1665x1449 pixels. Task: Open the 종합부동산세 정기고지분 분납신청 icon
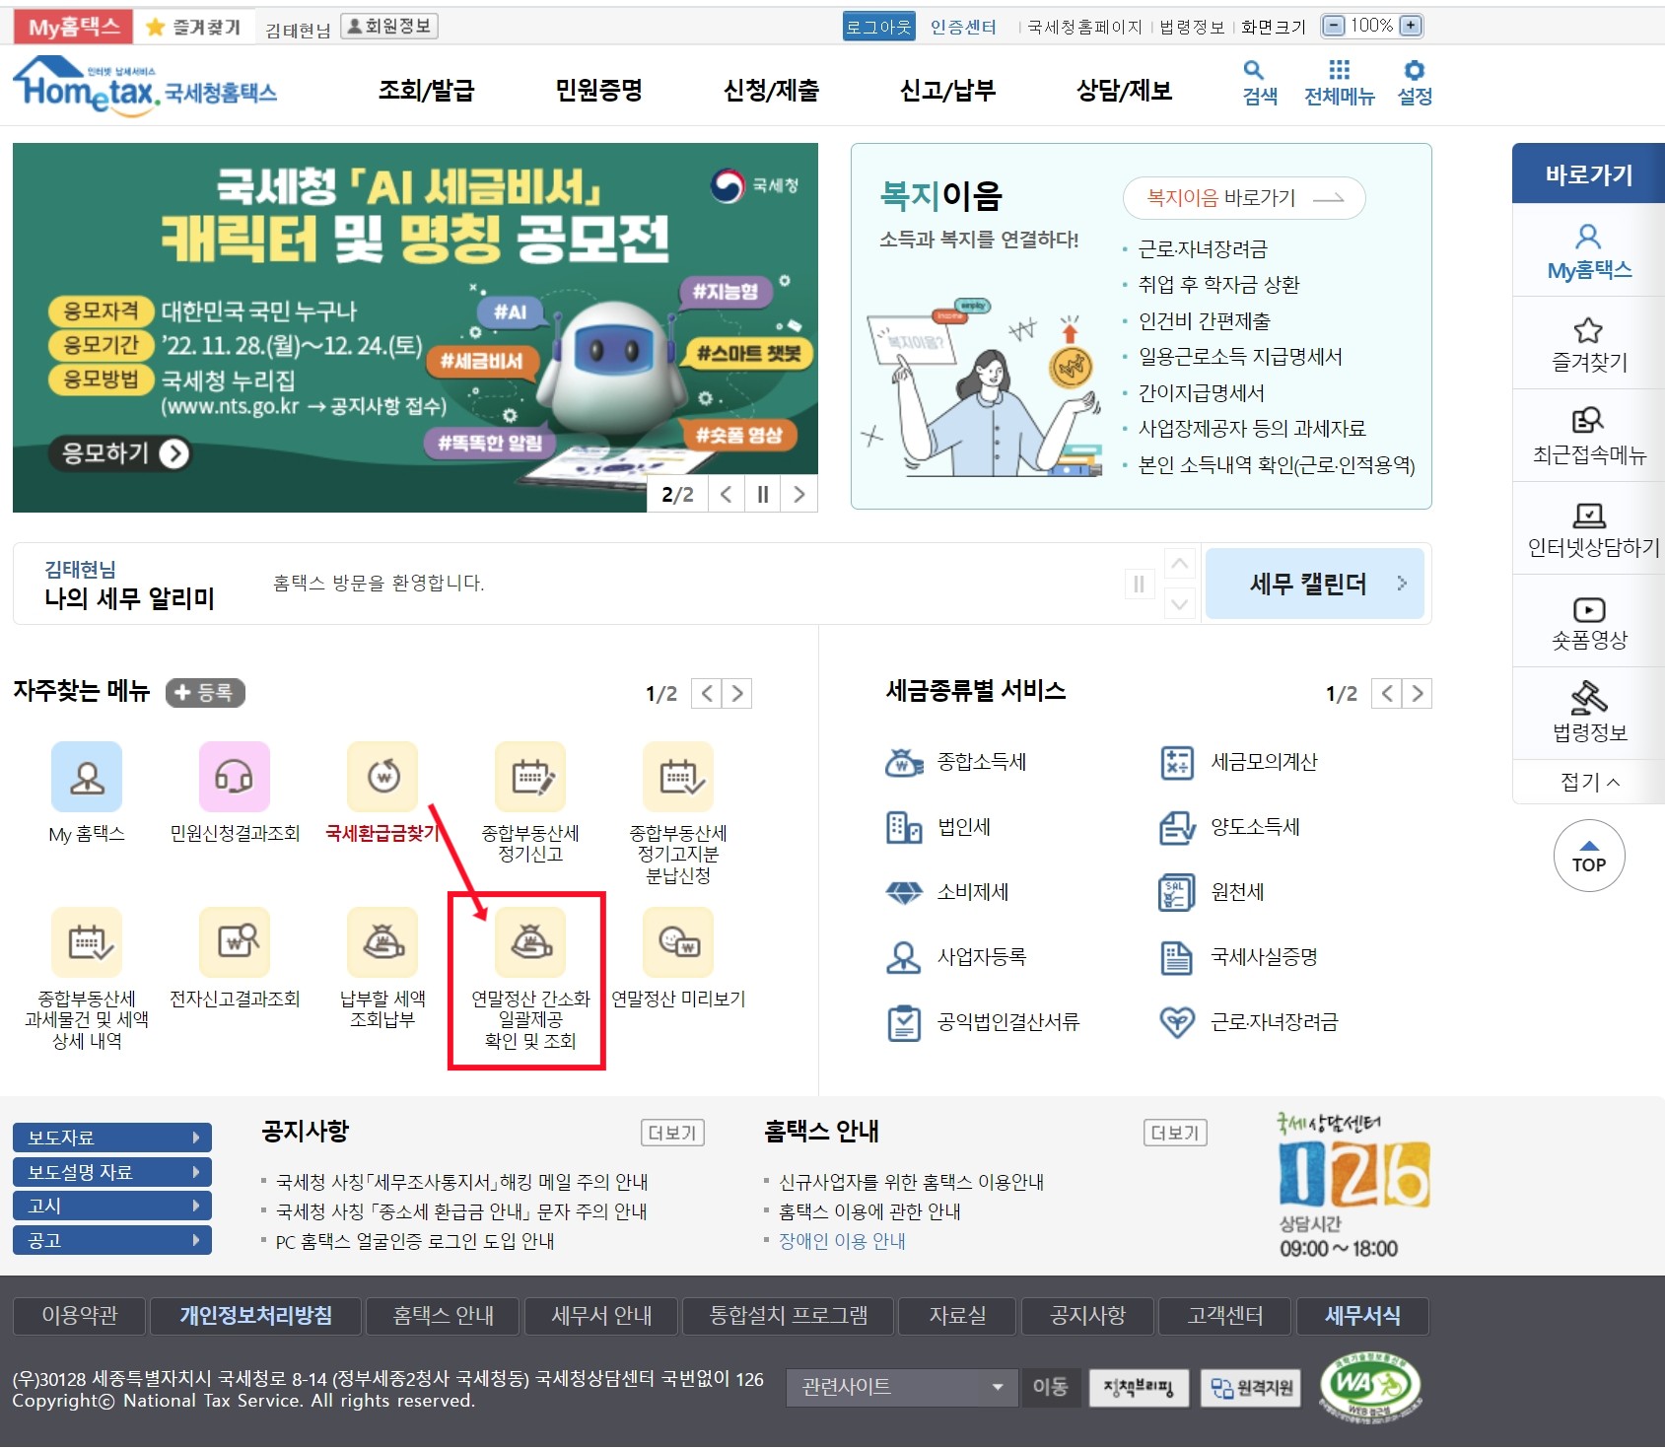(678, 777)
